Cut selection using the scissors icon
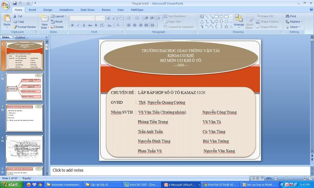Screen dimensions: 314x188 click(15, 16)
